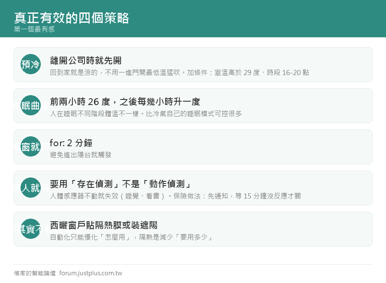Viewport: 386px width, 283px height.
Task: Click the 人在睡眠不同階段體溫不一樣 description
Action: [146, 114]
